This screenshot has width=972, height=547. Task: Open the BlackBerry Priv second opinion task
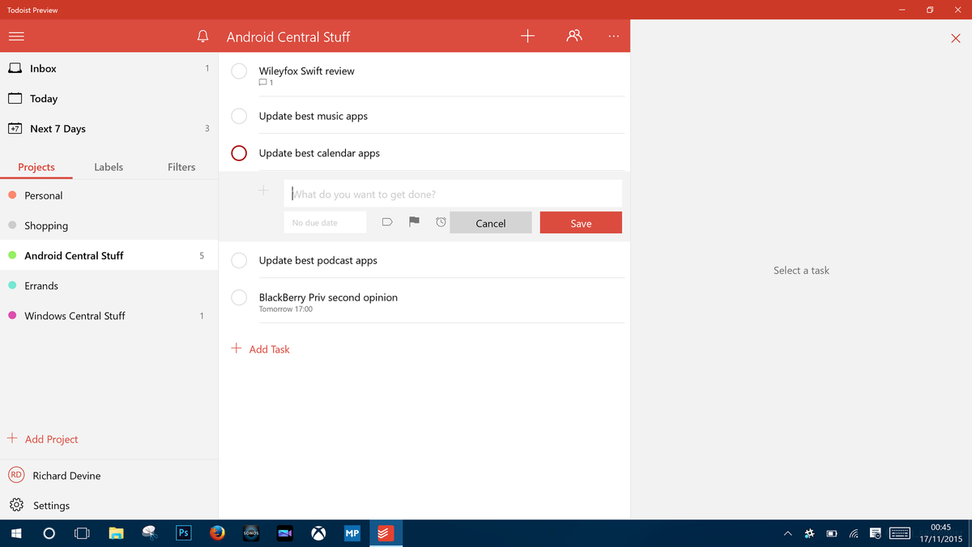[328, 297]
